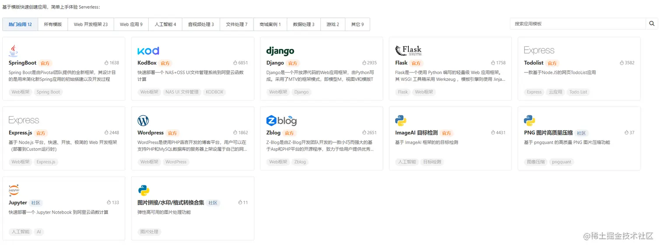Click the AI tag on Jupyter card
This screenshot has width=661, height=248.
click(x=39, y=232)
